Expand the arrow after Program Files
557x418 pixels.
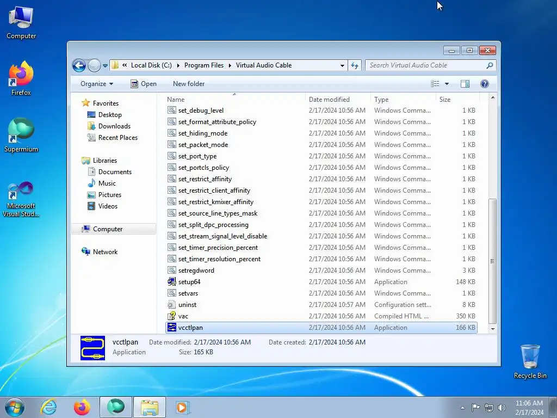(230, 65)
